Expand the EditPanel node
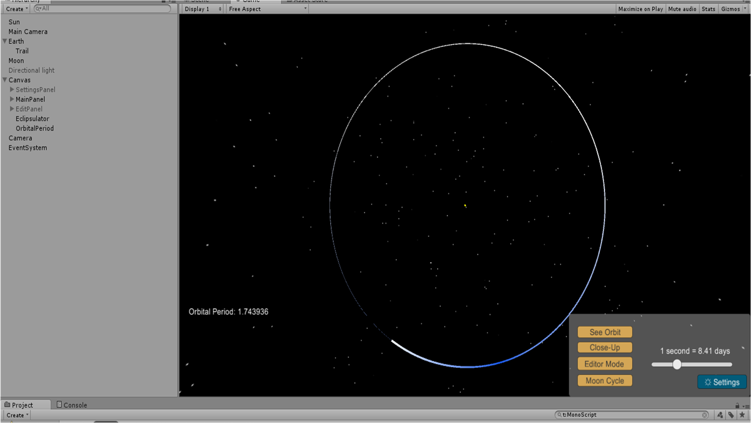Viewport: 751px width, 423px height. pyautogui.click(x=12, y=109)
